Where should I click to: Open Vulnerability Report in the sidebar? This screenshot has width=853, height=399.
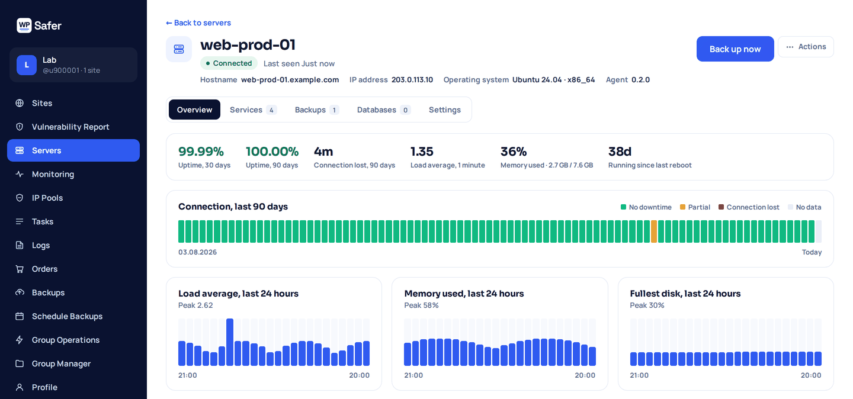[73, 127]
